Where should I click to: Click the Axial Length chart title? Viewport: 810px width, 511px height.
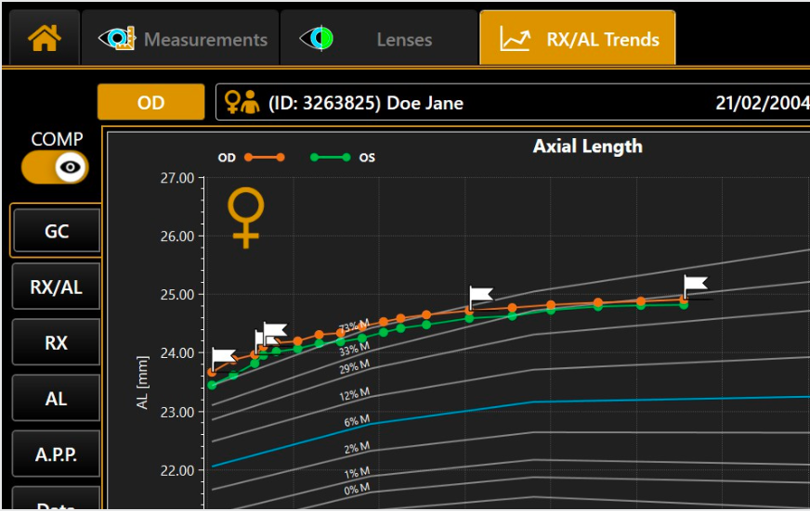tap(588, 147)
